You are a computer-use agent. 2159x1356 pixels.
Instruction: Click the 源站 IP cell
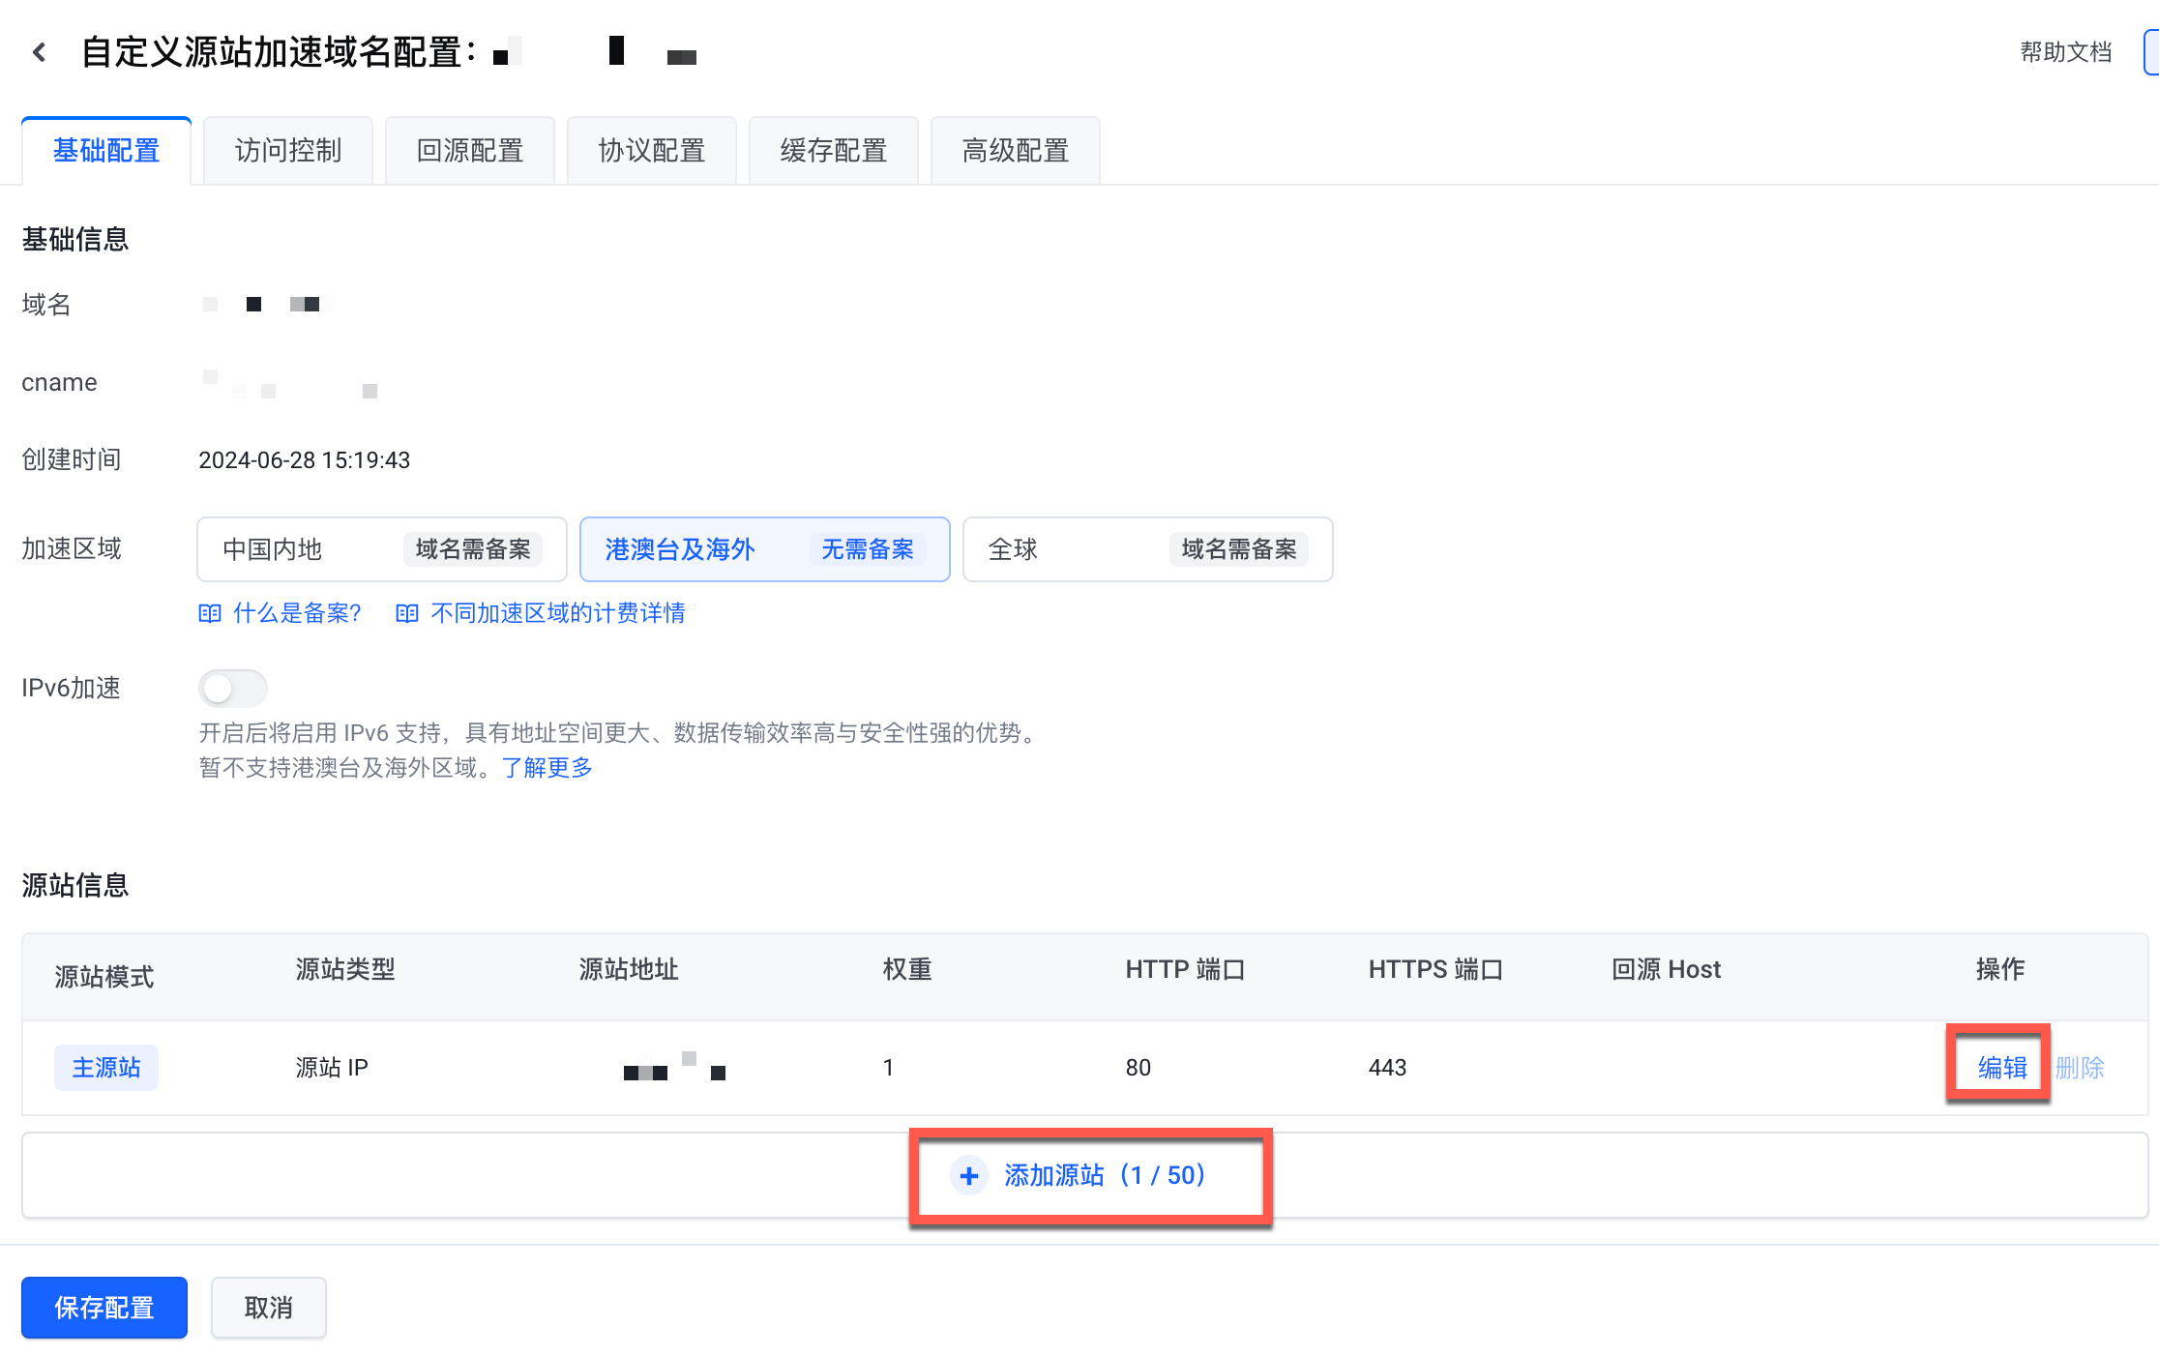pyautogui.click(x=332, y=1068)
